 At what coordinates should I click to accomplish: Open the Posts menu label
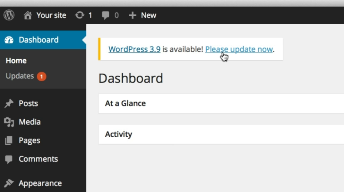[x=28, y=103]
